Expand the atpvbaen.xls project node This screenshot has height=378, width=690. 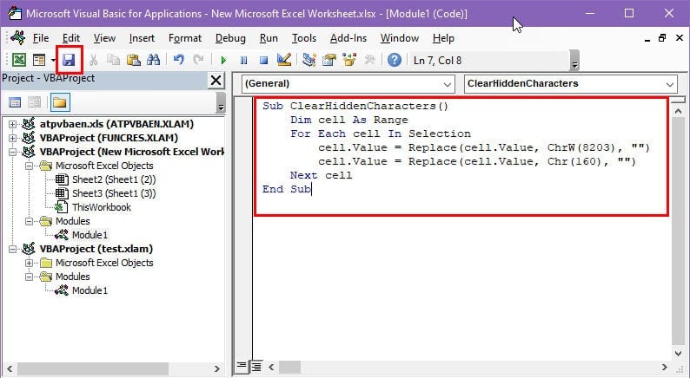[12, 124]
